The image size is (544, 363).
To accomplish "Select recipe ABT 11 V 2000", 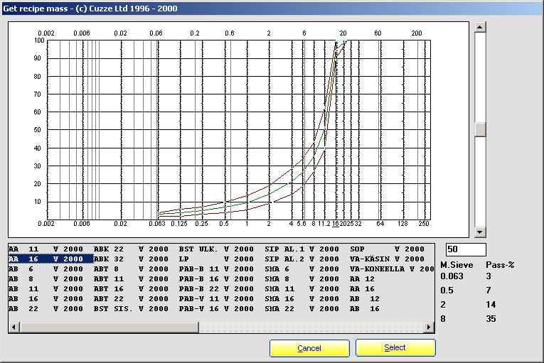I will (x=131, y=279).
